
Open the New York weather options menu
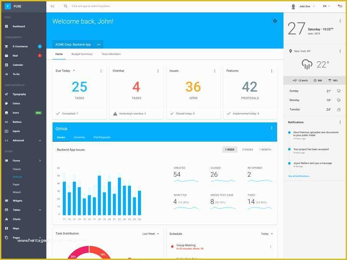(340, 51)
